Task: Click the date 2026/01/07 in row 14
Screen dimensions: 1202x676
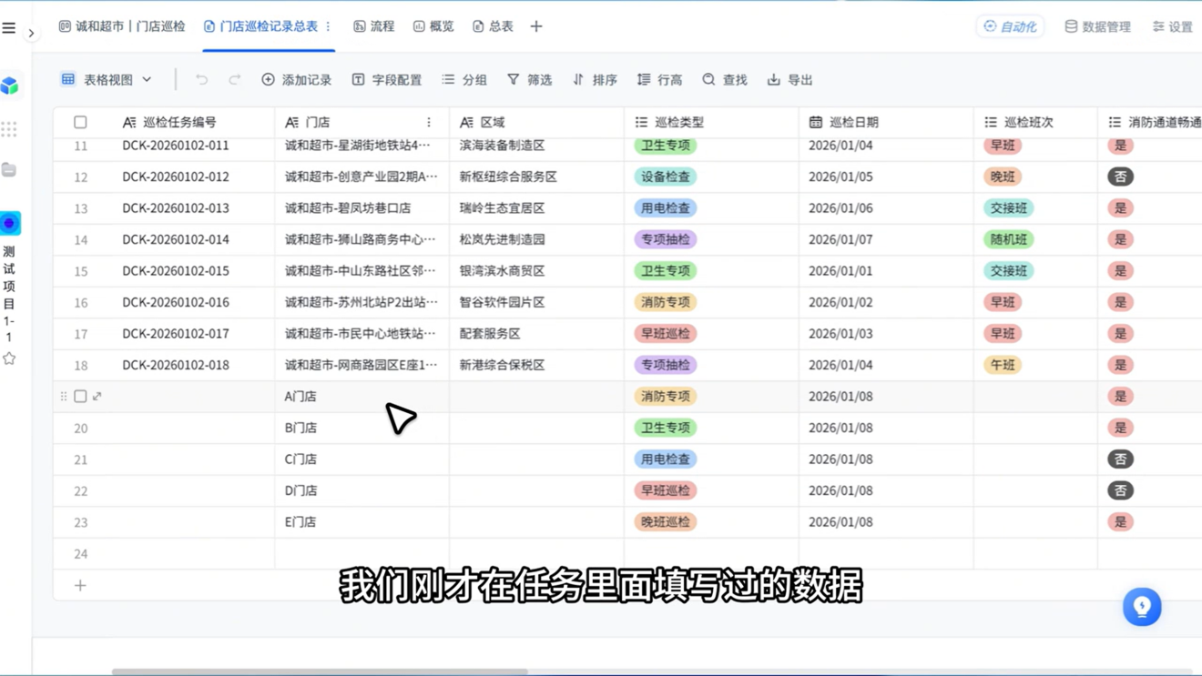Action: point(840,239)
